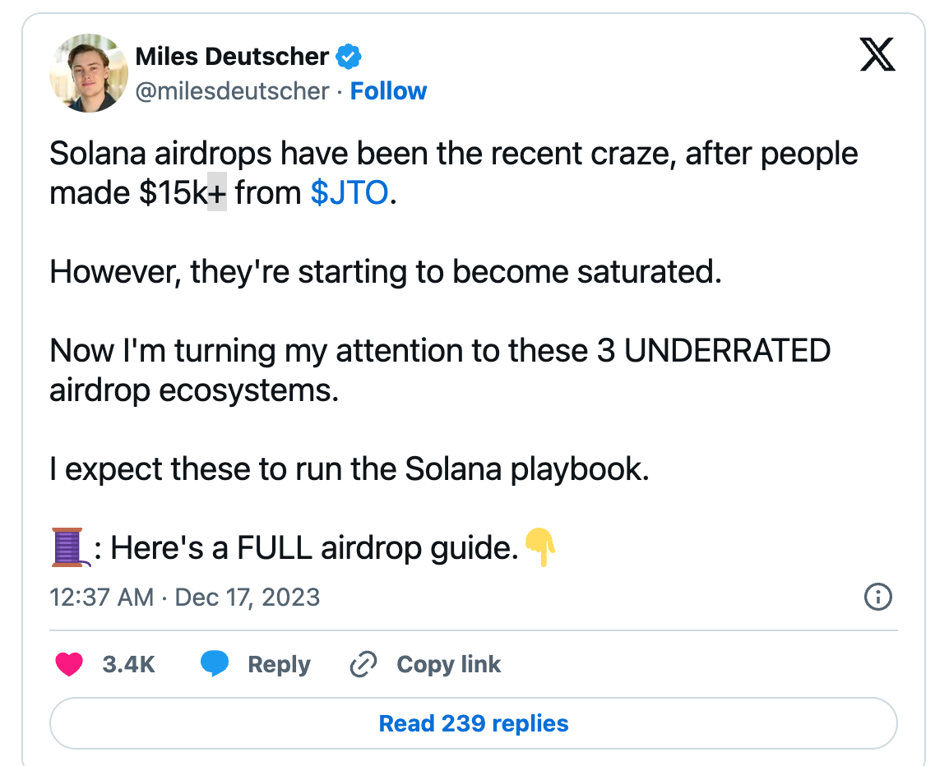Click the 12:37 AM Dec 17, 2023 timestamp
This screenshot has width=949, height=766.
184,597
